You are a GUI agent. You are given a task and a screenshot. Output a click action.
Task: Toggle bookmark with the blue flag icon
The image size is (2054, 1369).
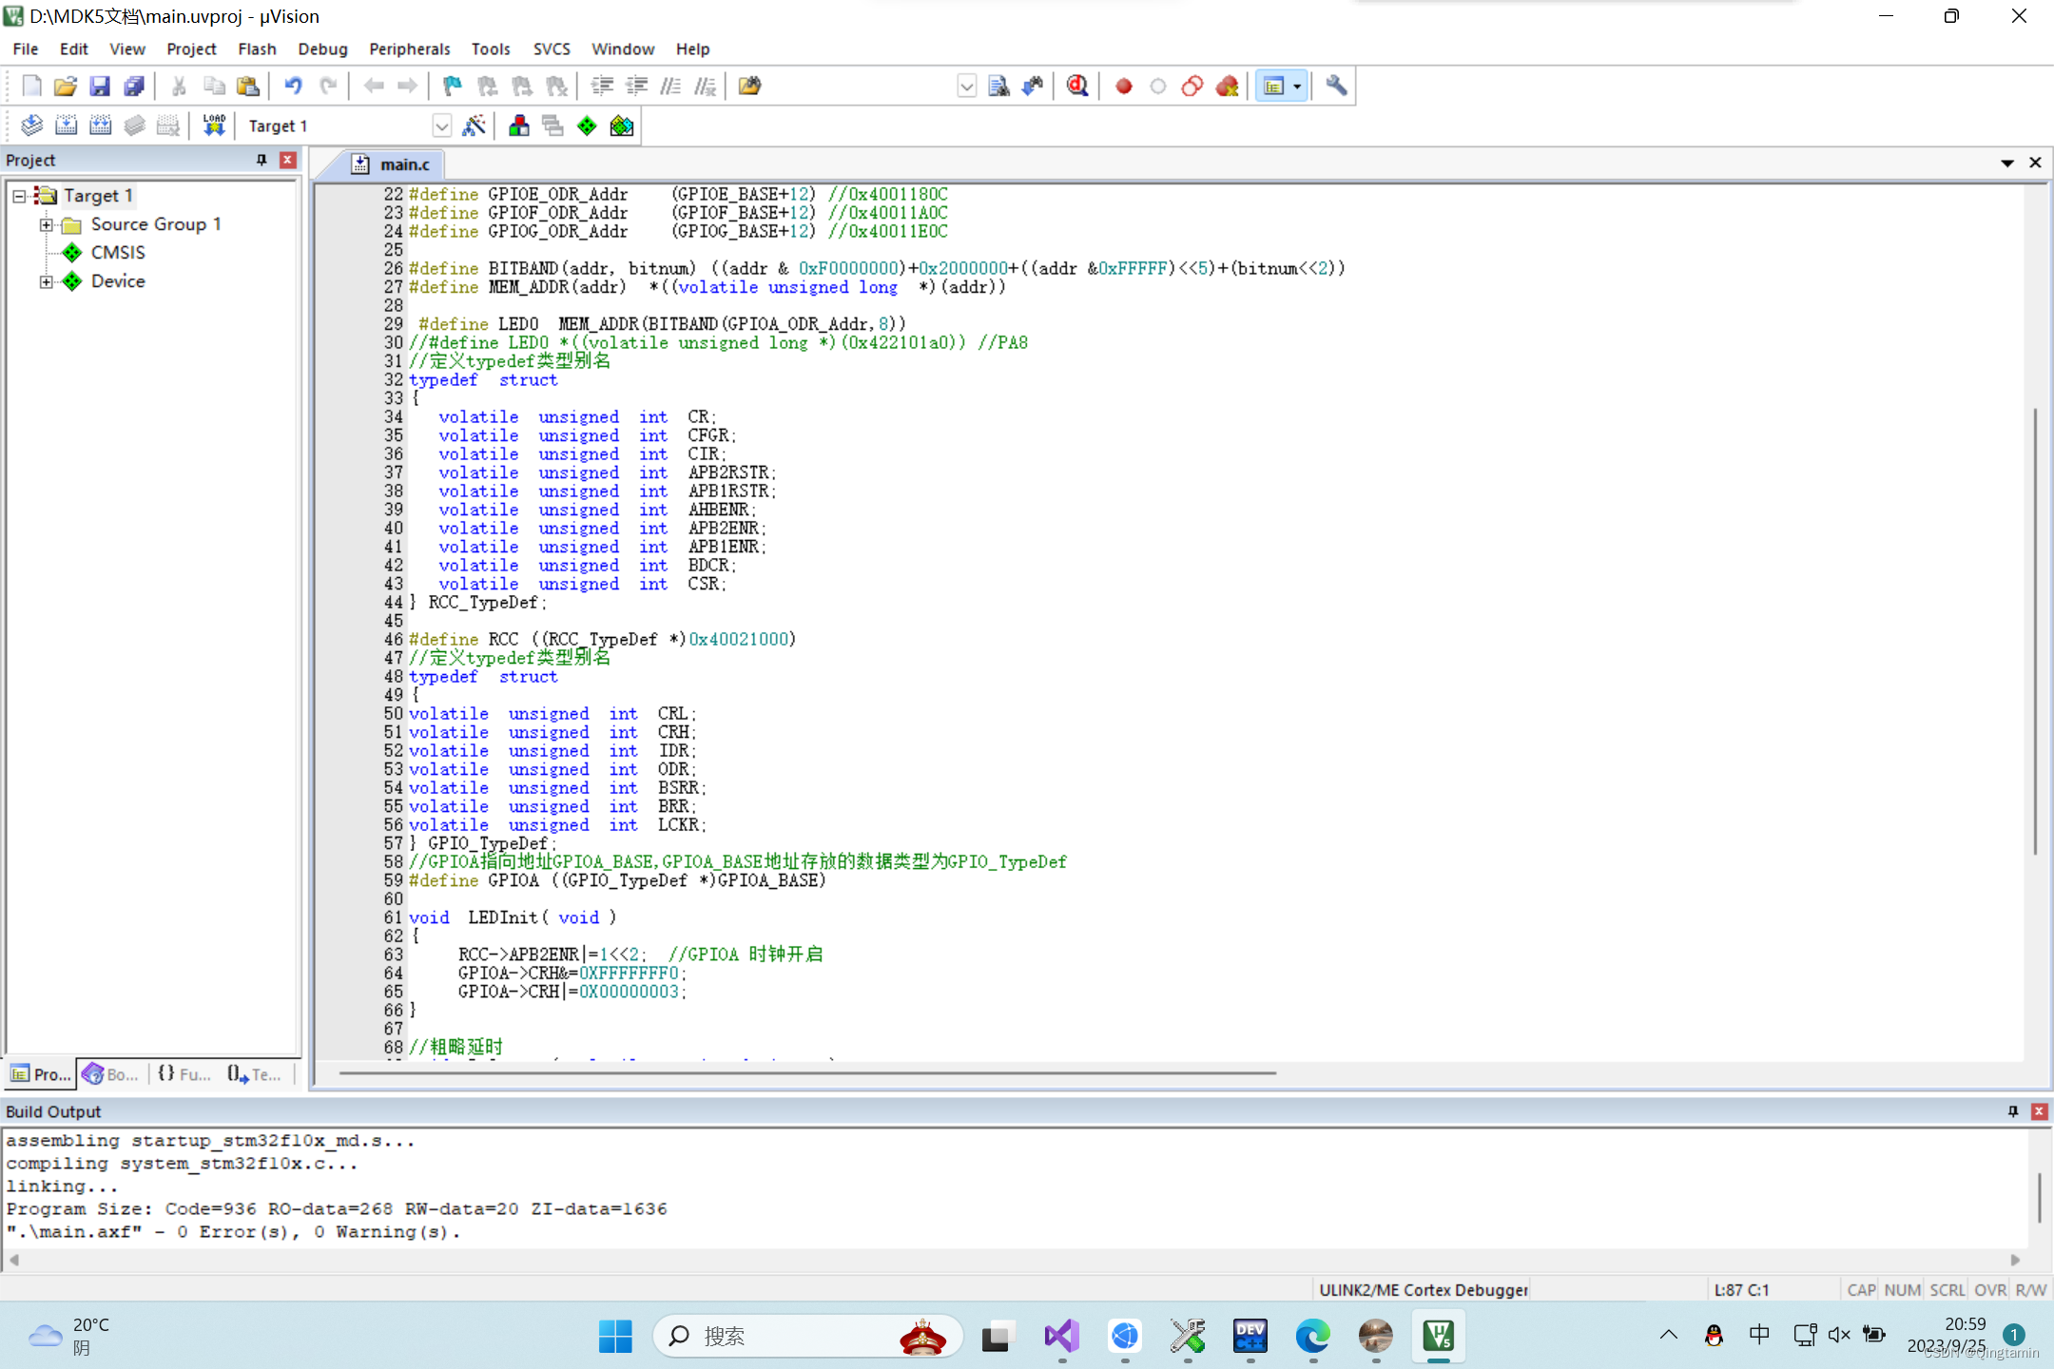tap(452, 87)
